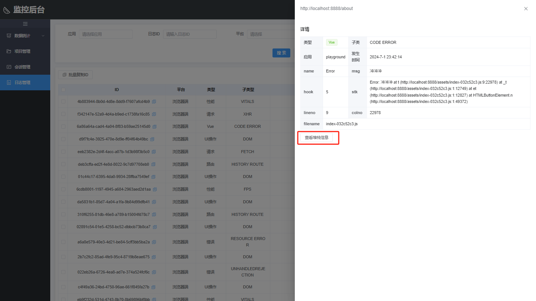Click the sidebar collapse hamburger icon
The height and width of the screenshot is (301, 536).
pos(25,24)
